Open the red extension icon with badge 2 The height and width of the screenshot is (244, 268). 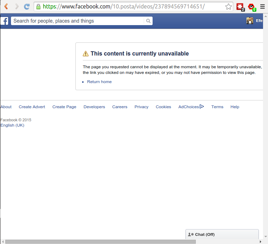[x=240, y=7]
